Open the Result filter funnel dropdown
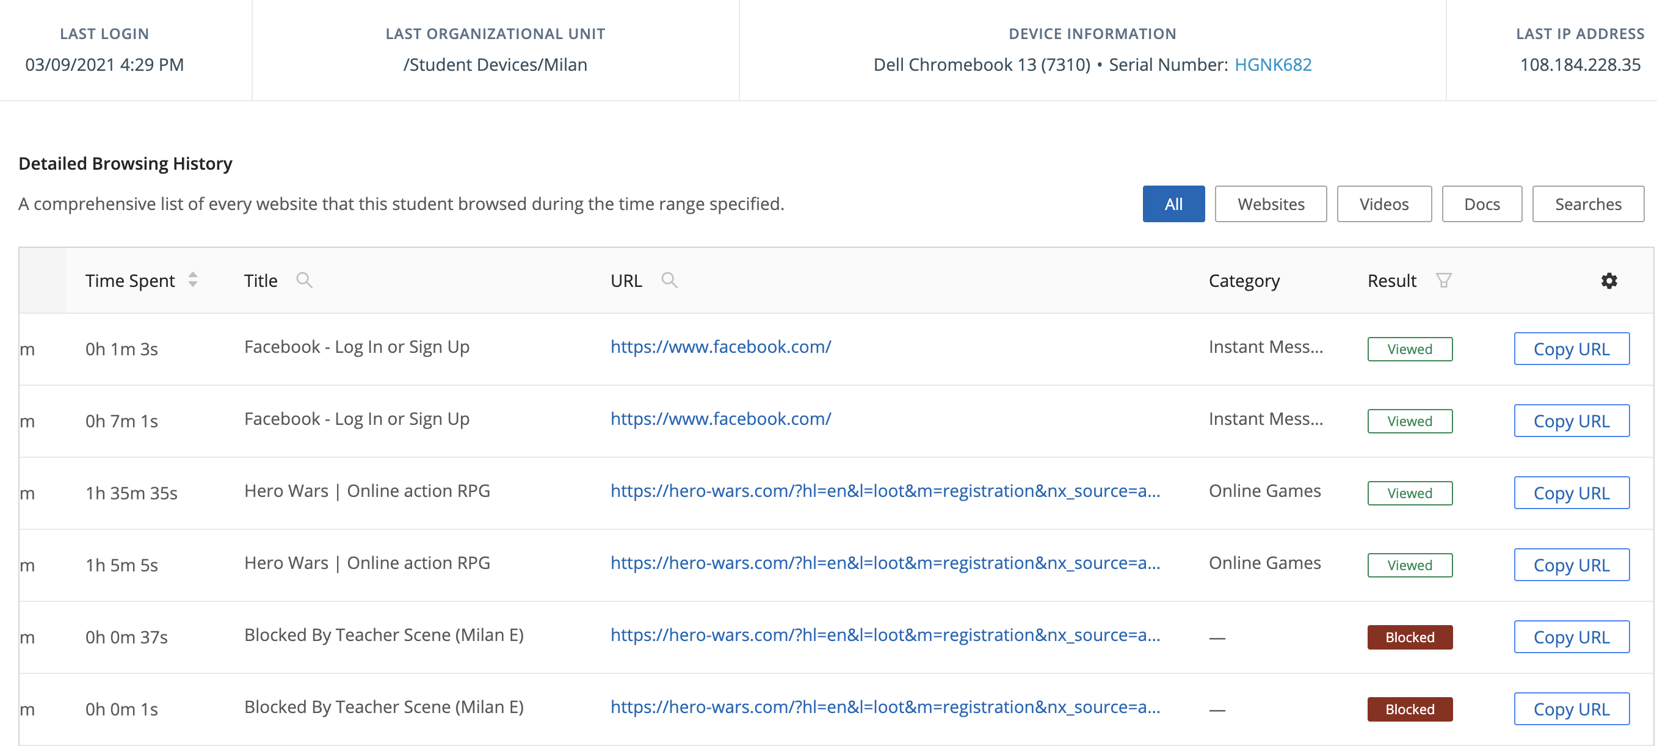Screen dimensions: 1657x746 pyautogui.click(x=1444, y=280)
